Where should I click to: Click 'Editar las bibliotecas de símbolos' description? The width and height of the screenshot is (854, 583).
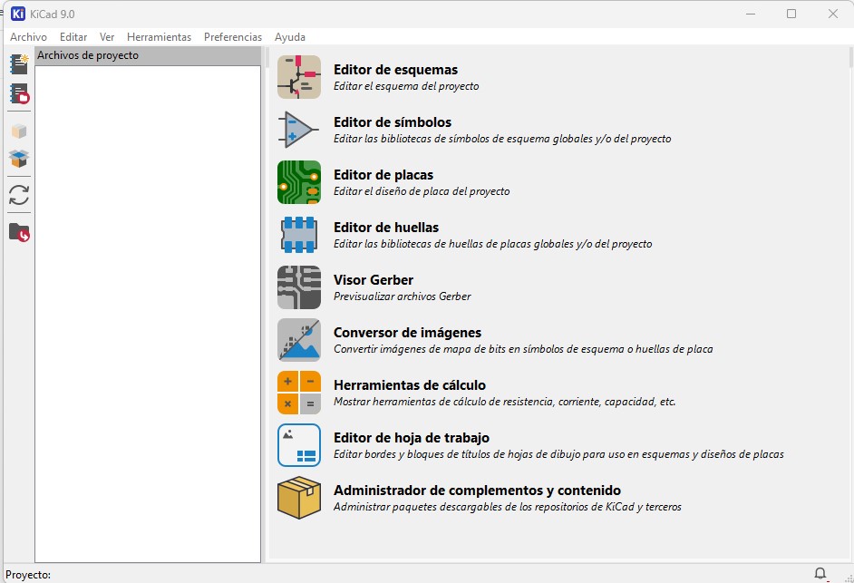tap(502, 139)
